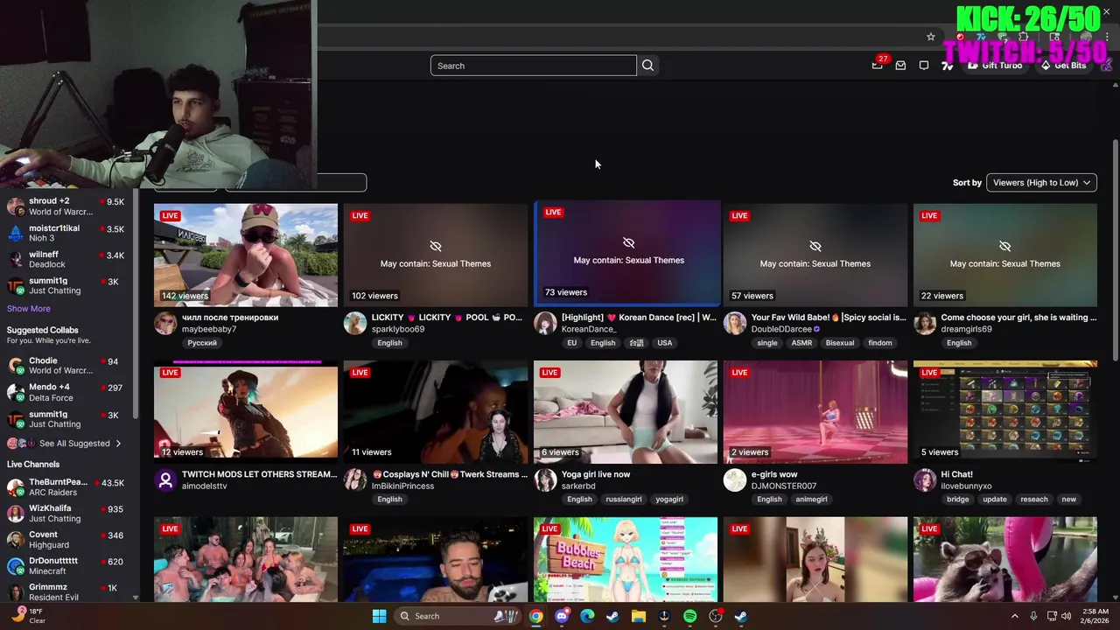Open shroud's channel in the sidebar
This screenshot has width=1120, height=630.
coord(66,206)
